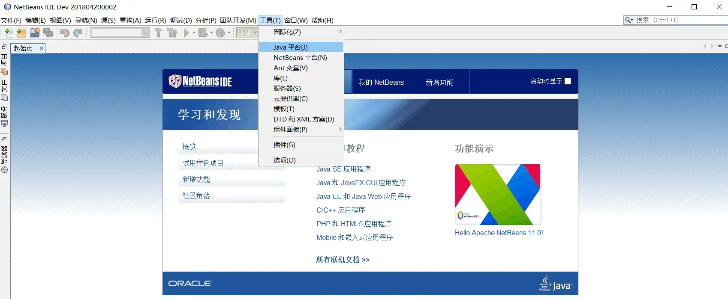Click the search input field

coord(681,20)
